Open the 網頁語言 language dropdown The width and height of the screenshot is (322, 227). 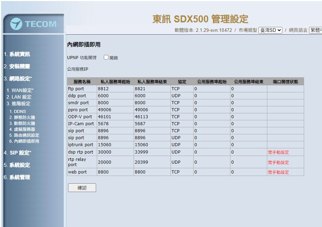(x=316, y=30)
